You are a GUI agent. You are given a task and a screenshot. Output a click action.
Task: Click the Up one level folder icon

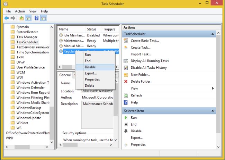[21, 18]
